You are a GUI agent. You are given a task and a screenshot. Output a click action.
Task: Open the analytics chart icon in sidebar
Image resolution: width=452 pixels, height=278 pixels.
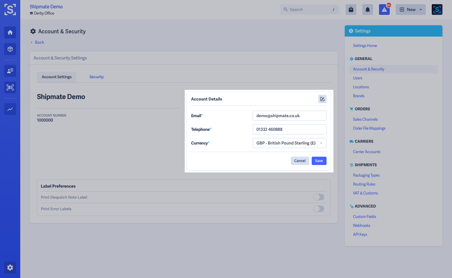10,109
